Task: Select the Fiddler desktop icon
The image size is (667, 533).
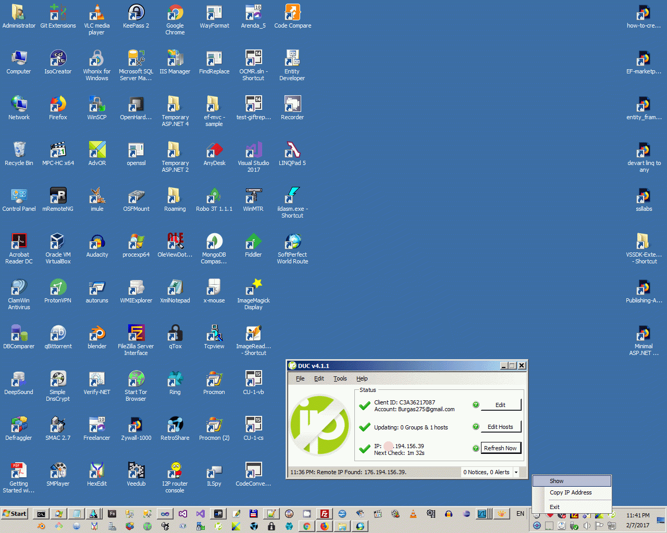Action: pyautogui.click(x=253, y=246)
